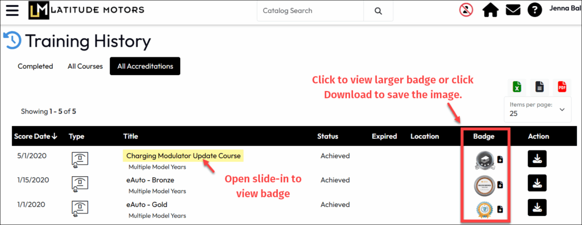The height and width of the screenshot is (225, 582).
Task: Open the hamburger main menu
Action: click(13, 10)
